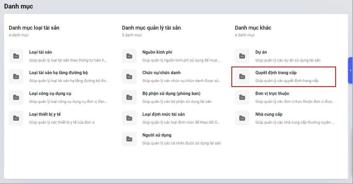Select the Loại công cụ dụng cụ folder icon
Viewport: 353px width, 184px height.
16,97
